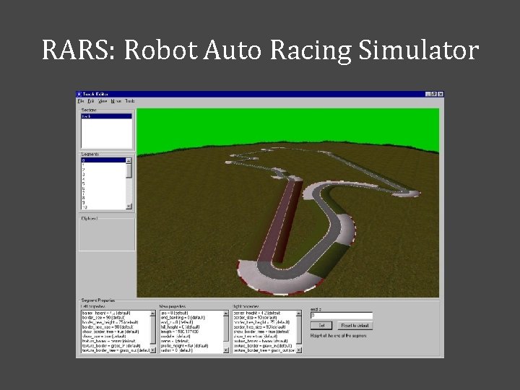Viewport: 520px width, 390px height.
Task: Select segment 10 in Segments list
Action: pyautogui.click(x=103, y=207)
